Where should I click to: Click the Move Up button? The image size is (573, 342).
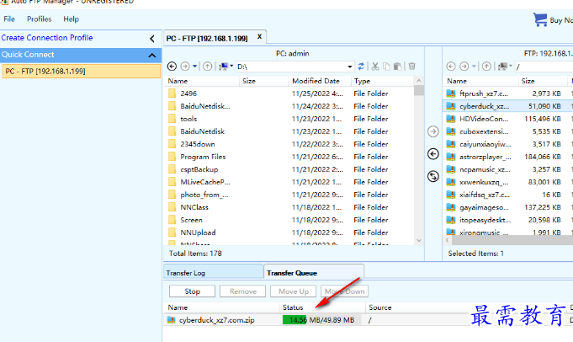[x=294, y=291]
